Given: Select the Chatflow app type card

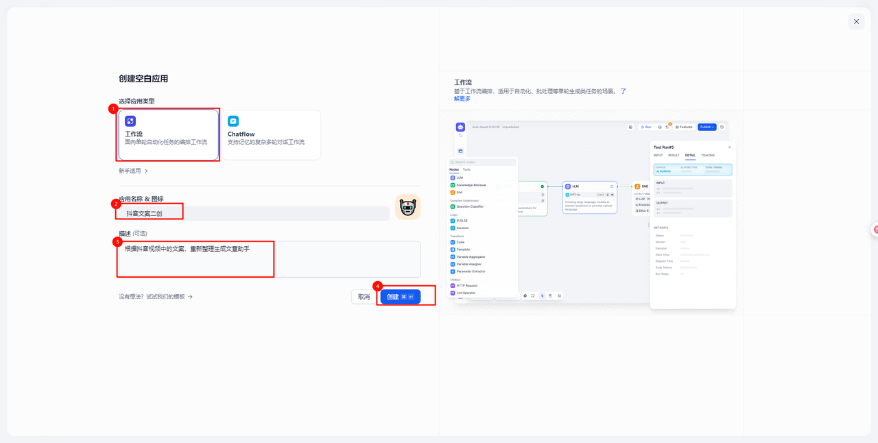Looking at the screenshot, I should coord(271,134).
